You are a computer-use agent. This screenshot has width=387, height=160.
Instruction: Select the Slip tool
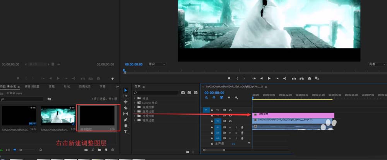[x=126, y=114]
